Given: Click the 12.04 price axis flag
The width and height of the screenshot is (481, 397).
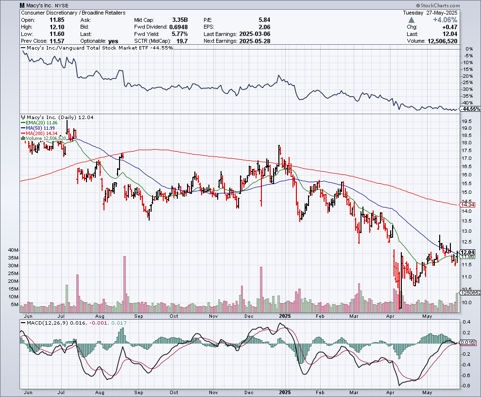Looking at the screenshot, I should pyautogui.click(x=467, y=252).
